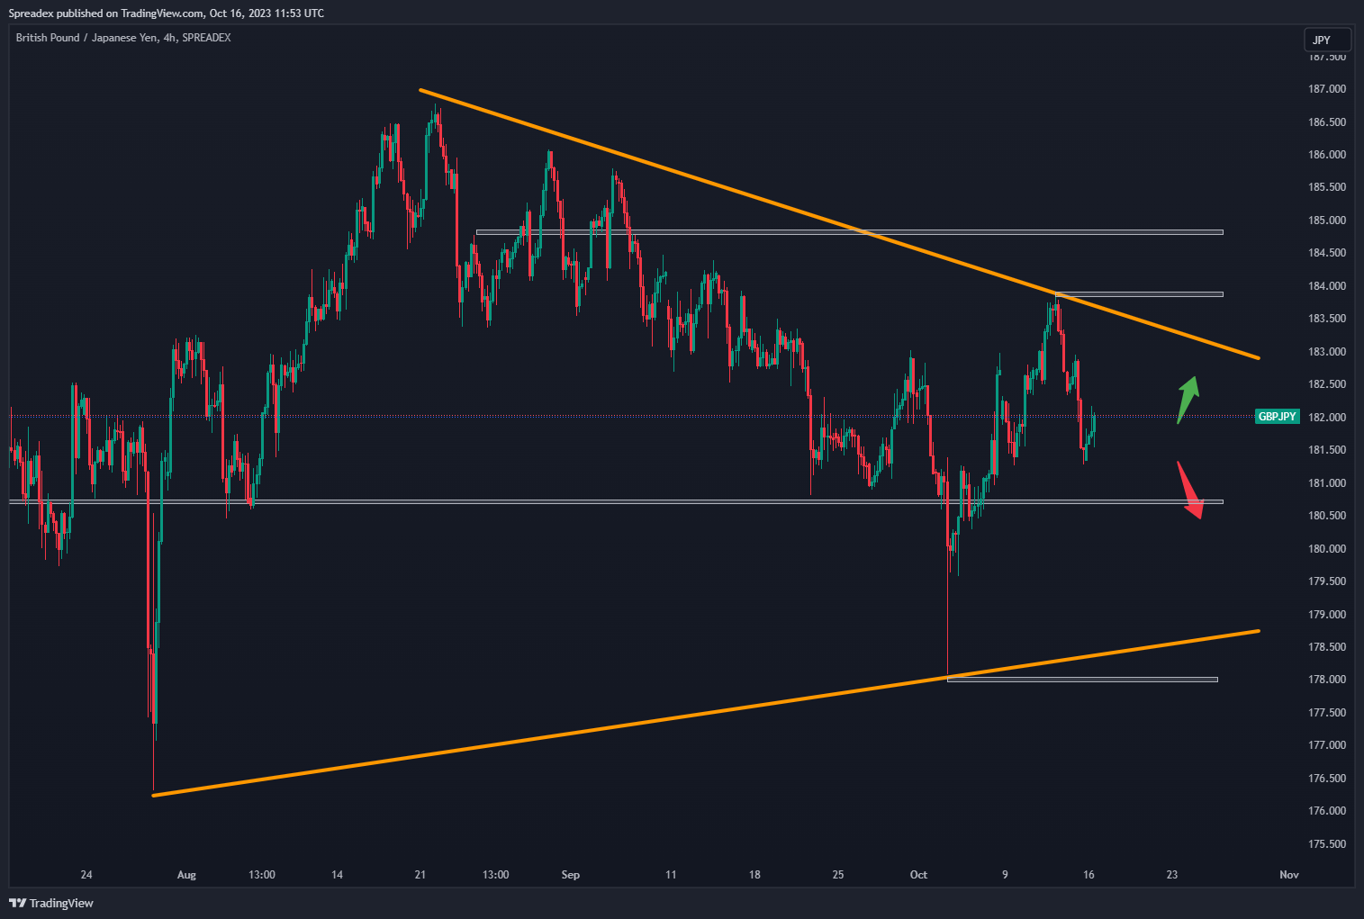Click the 23 date label on time axis

point(1172,875)
